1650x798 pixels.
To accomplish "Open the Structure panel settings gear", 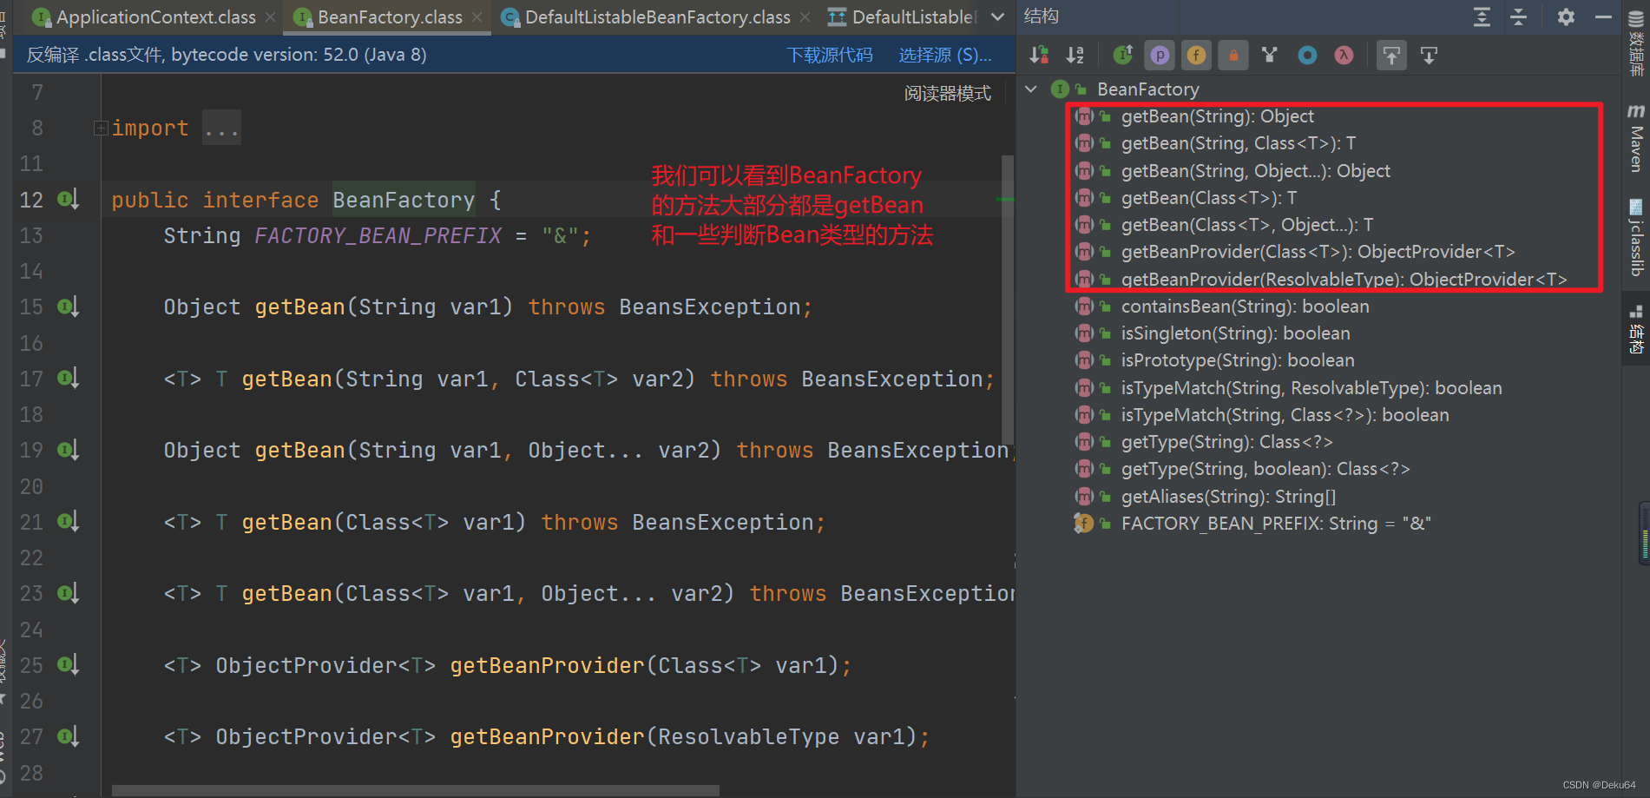I will coord(1564,16).
